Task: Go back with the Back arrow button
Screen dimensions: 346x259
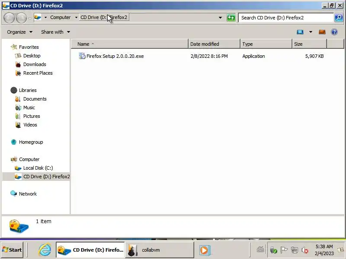Action: point(10,18)
